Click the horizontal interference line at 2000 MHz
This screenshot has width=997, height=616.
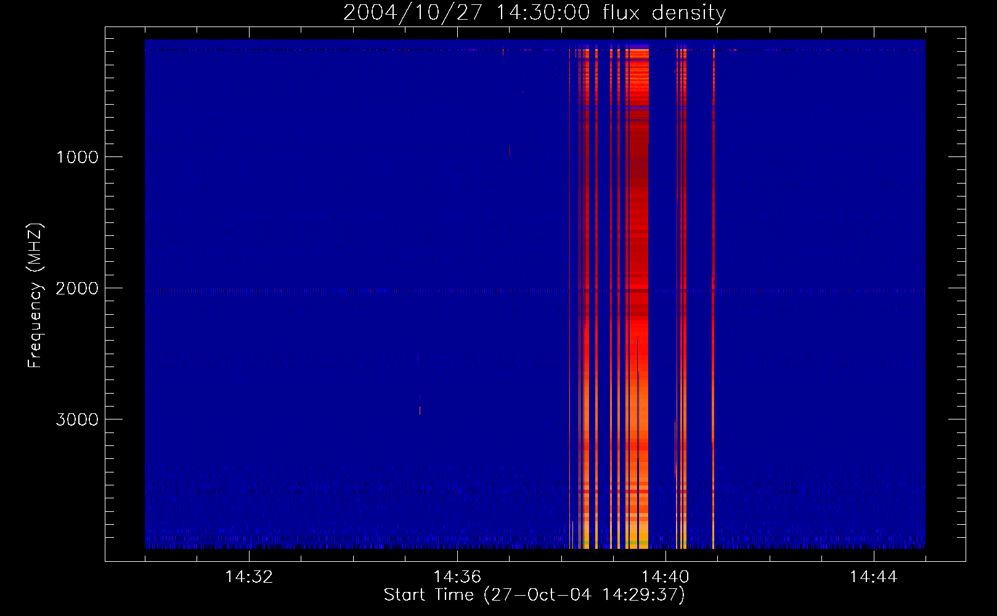[x=535, y=291]
